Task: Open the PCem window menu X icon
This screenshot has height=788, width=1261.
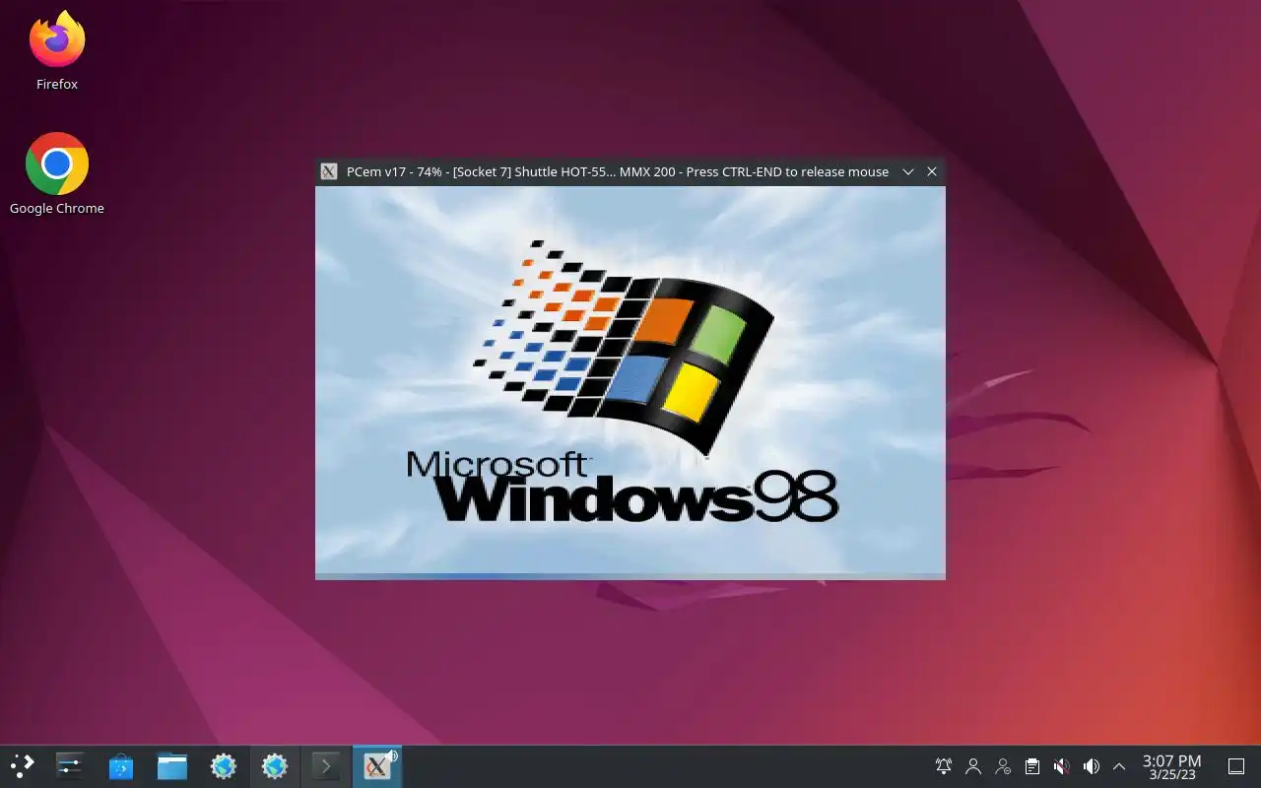Action: click(330, 171)
